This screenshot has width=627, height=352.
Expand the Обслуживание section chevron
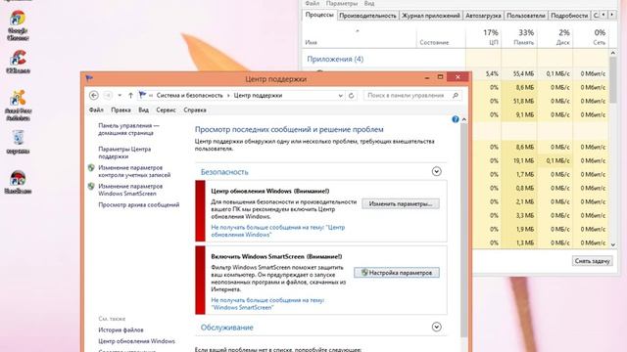tap(436, 328)
